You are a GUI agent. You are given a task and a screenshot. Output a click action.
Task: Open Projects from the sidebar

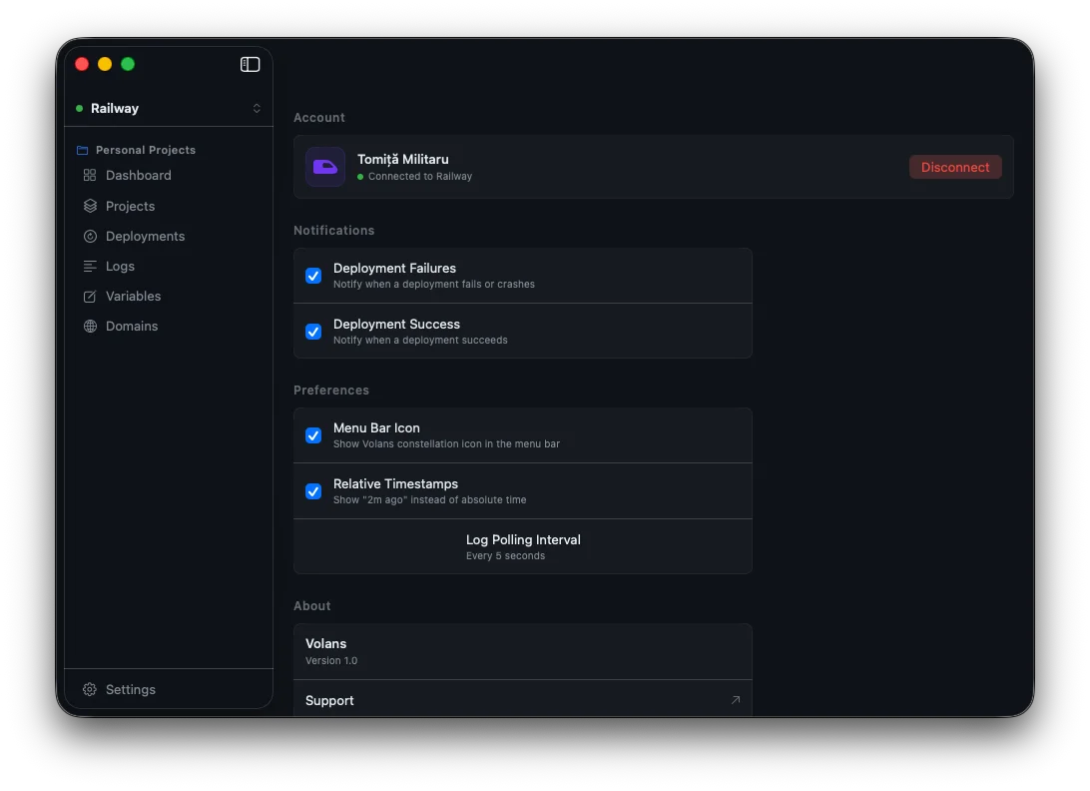[89, 206]
